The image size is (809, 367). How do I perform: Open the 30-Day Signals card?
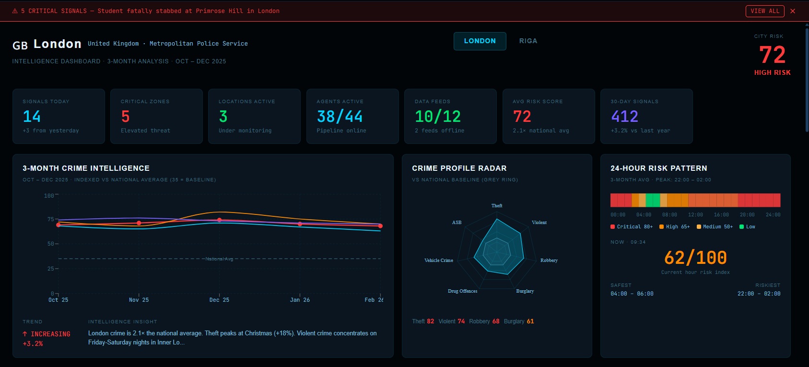tap(646, 116)
